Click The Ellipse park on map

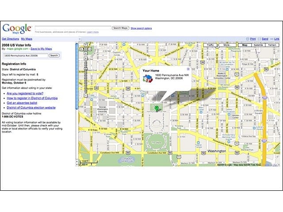pyautogui.click(x=156, y=142)
